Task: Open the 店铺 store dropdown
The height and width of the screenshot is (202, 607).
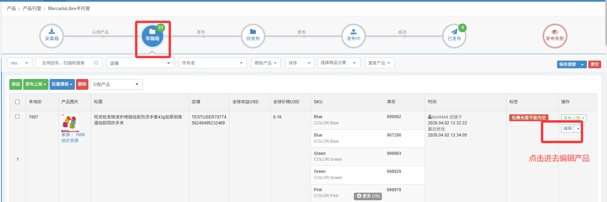Action: coord(140,63)
